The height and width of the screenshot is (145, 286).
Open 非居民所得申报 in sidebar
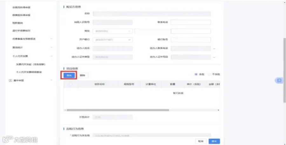click(x=21, y=8)
